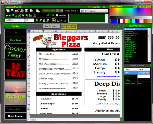Select the 3D Text tool

15,70
